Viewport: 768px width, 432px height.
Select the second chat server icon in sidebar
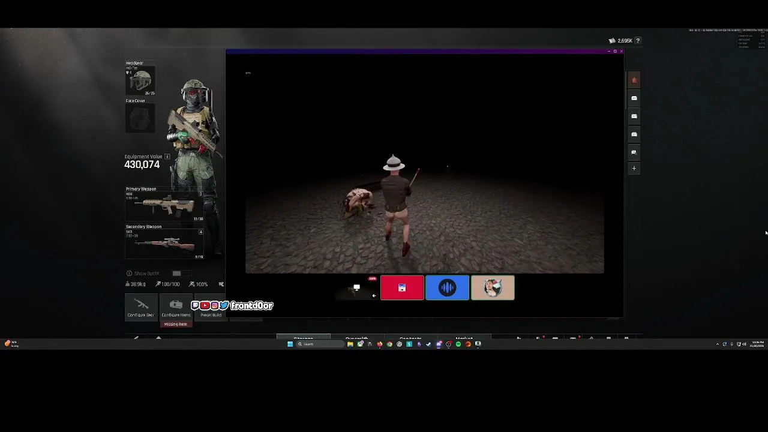(634, 116)
